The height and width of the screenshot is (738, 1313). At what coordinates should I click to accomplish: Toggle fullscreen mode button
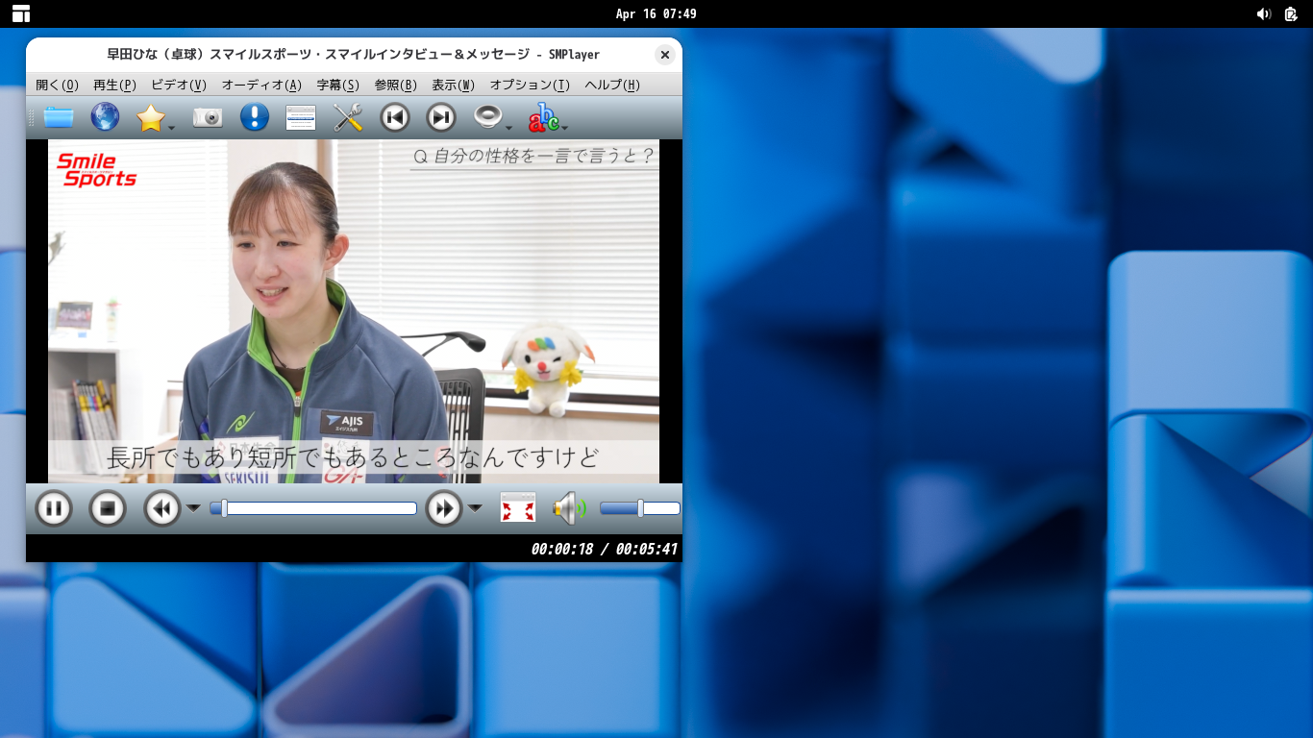(518, 508)
